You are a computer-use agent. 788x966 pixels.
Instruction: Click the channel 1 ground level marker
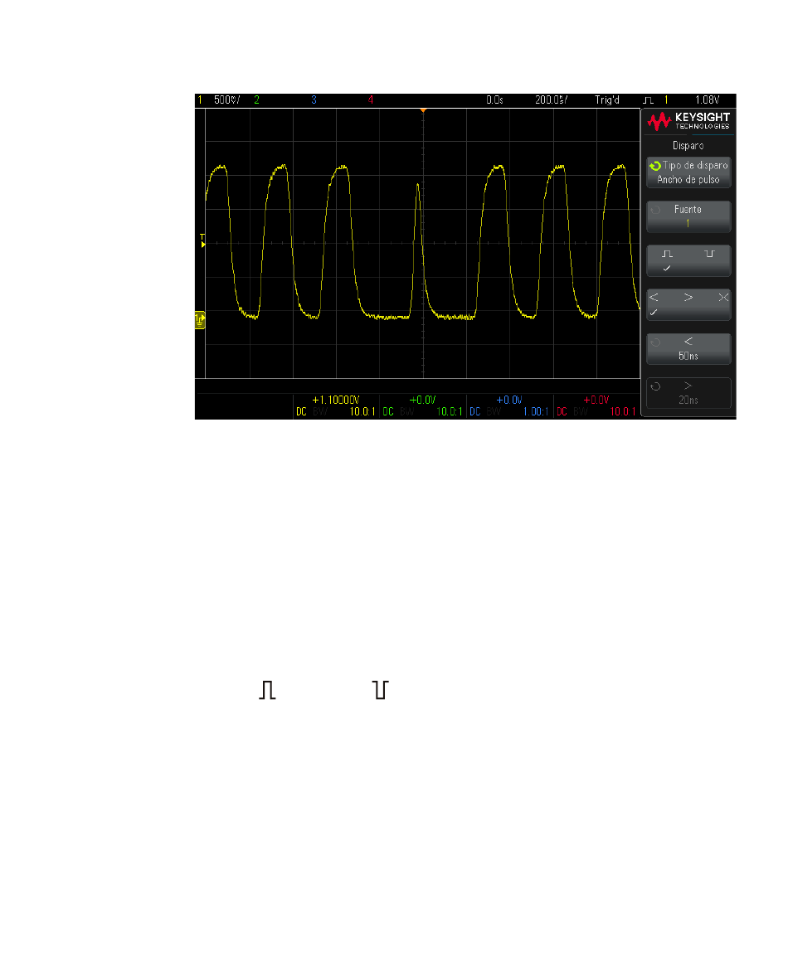pyautogui.click(x=200, y=320)
